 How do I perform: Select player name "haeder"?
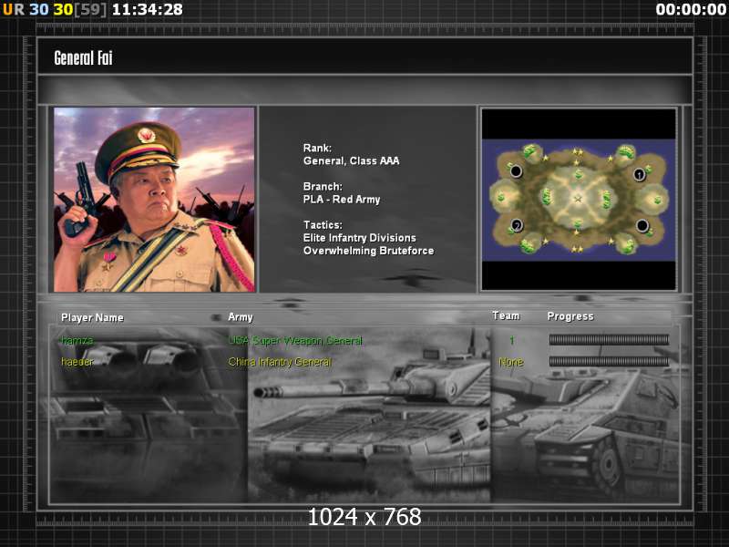77,362
